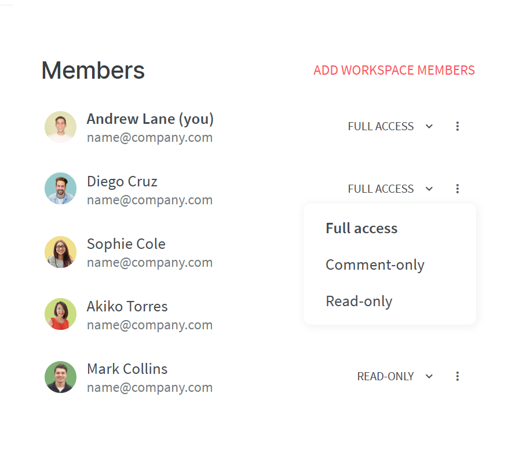The width and height of the screenshot is (519, 463).
Task: Choose Read-only permission option
Action: [x=359, y=302]
